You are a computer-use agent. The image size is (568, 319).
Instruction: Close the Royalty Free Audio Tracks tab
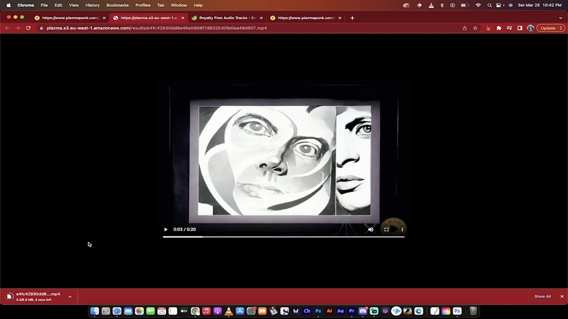pyautogui.click(x=261, y=18)
